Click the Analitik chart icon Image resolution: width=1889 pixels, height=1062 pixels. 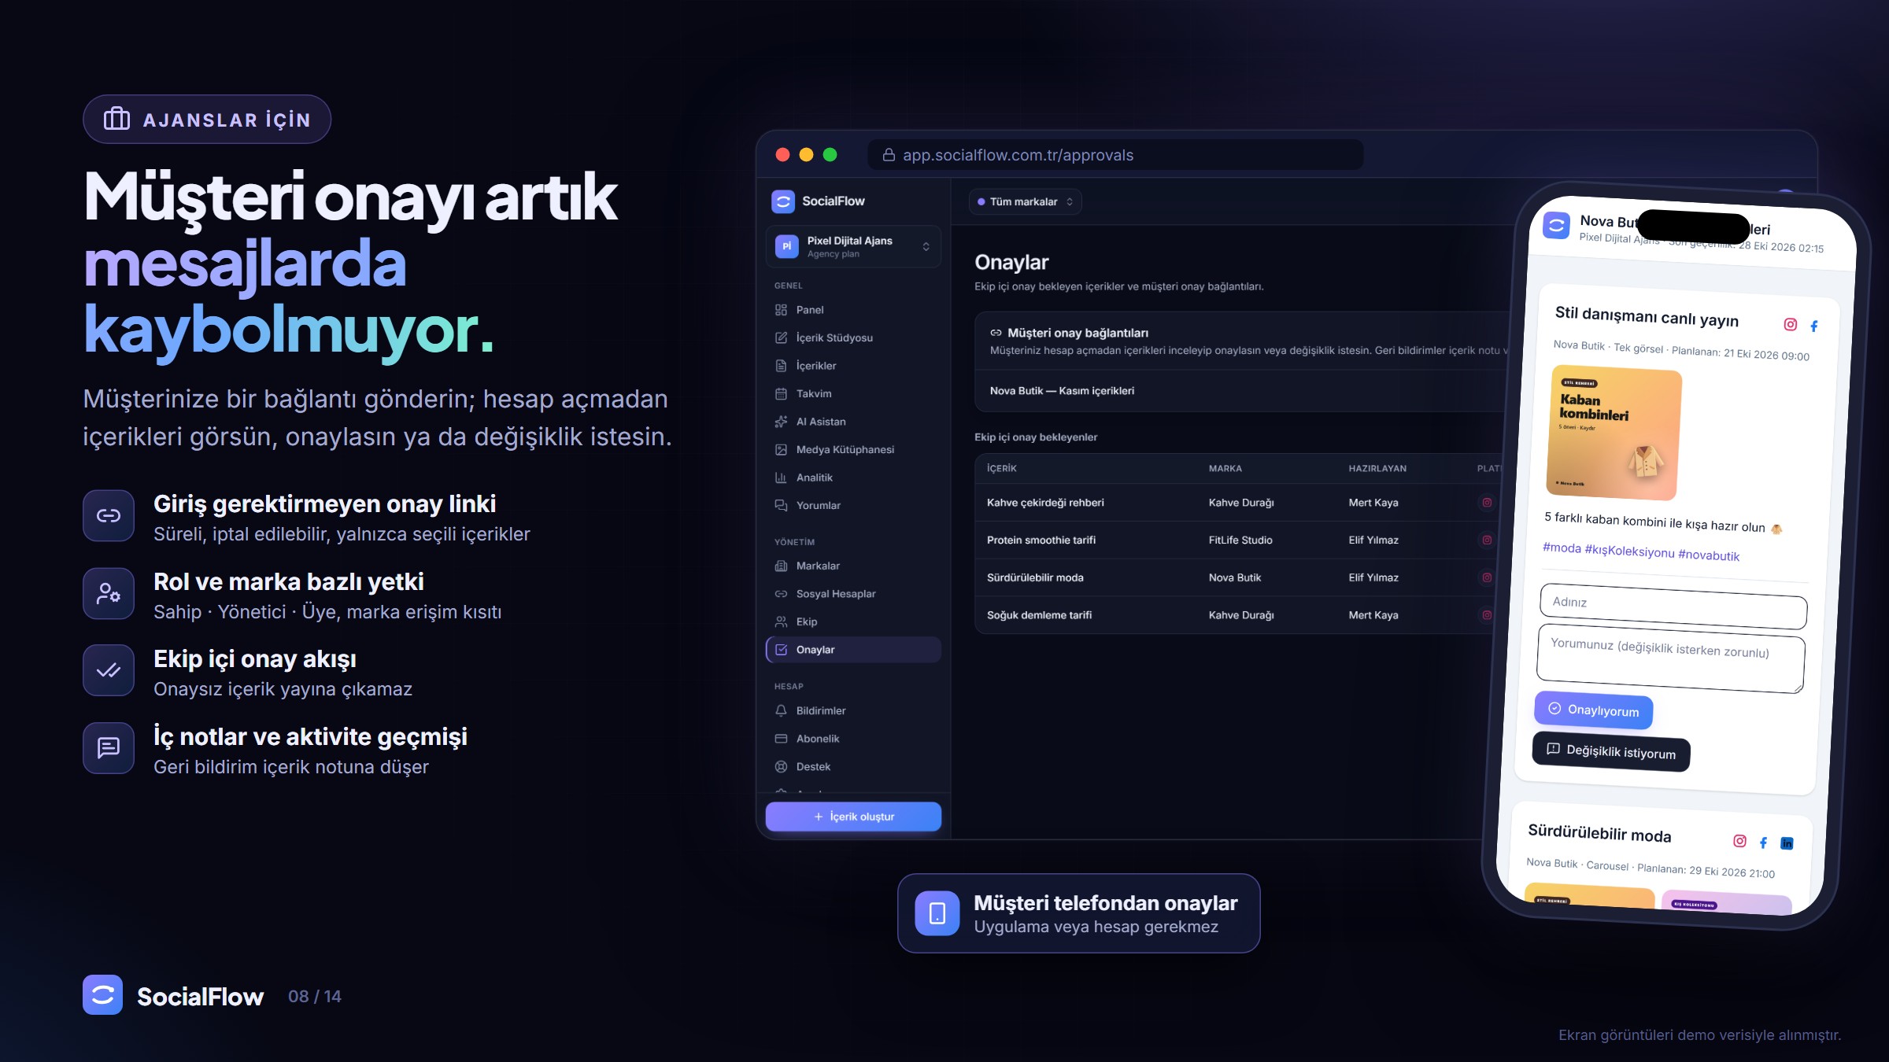781,478
